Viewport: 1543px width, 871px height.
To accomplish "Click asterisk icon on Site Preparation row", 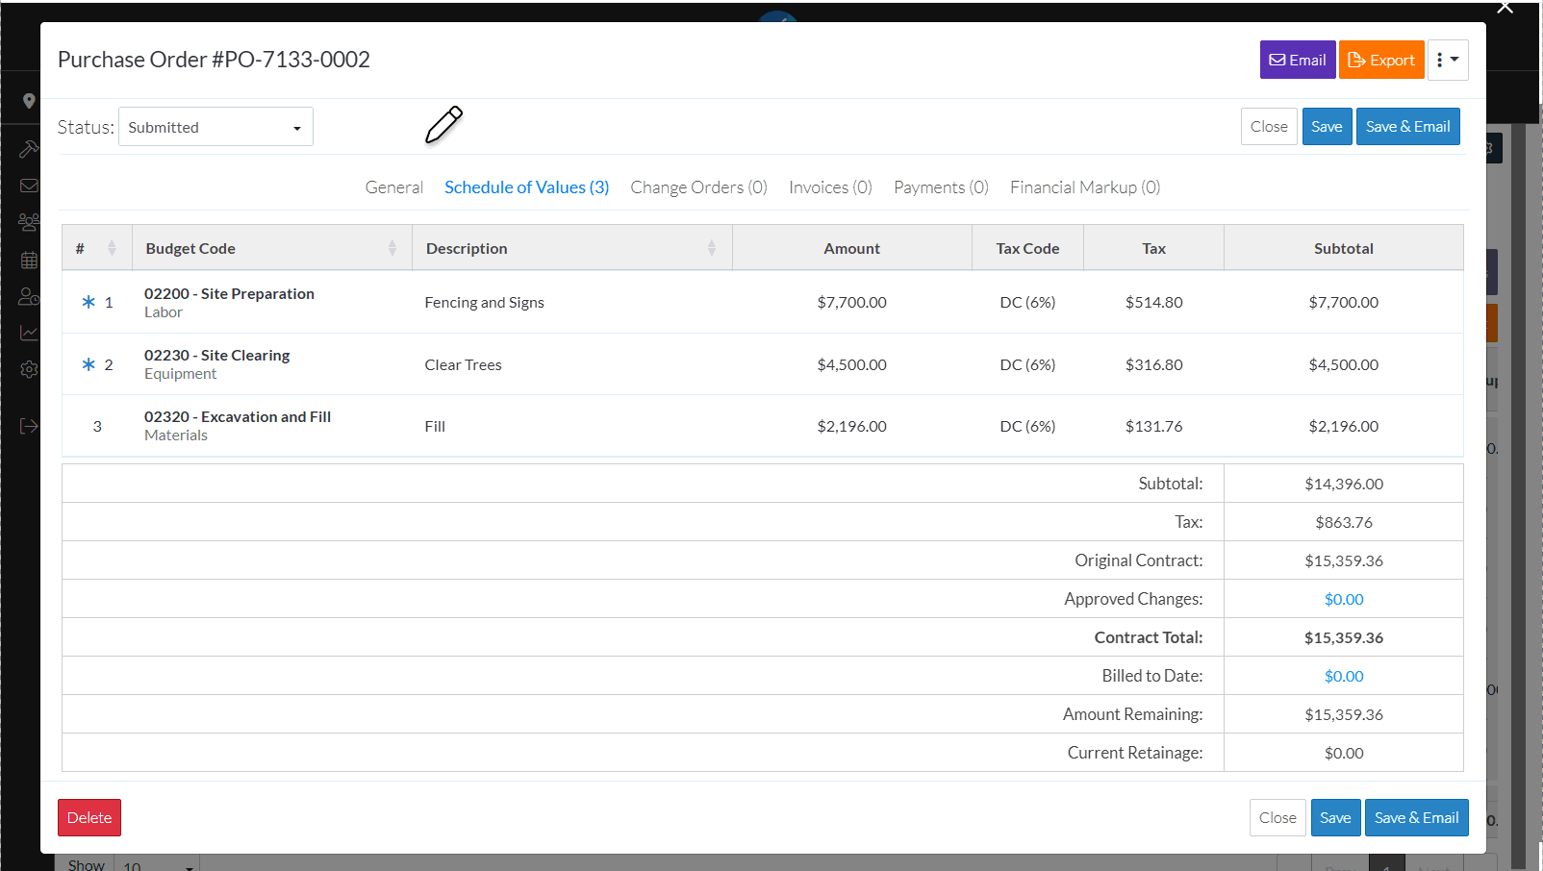I will coord(89,302).
